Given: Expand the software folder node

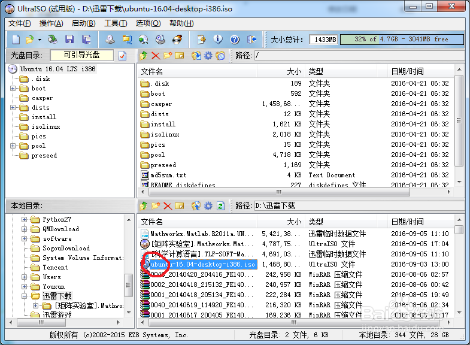Looking at the screenshot, I should coord(24,238).
